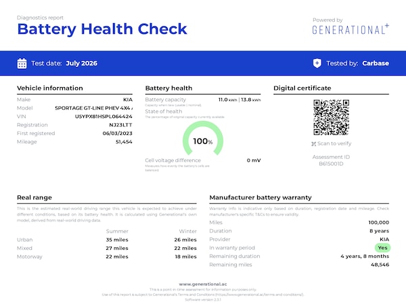Click the Summer column header
This screenshot has width=406, height=304.
[x=117, y=231]
